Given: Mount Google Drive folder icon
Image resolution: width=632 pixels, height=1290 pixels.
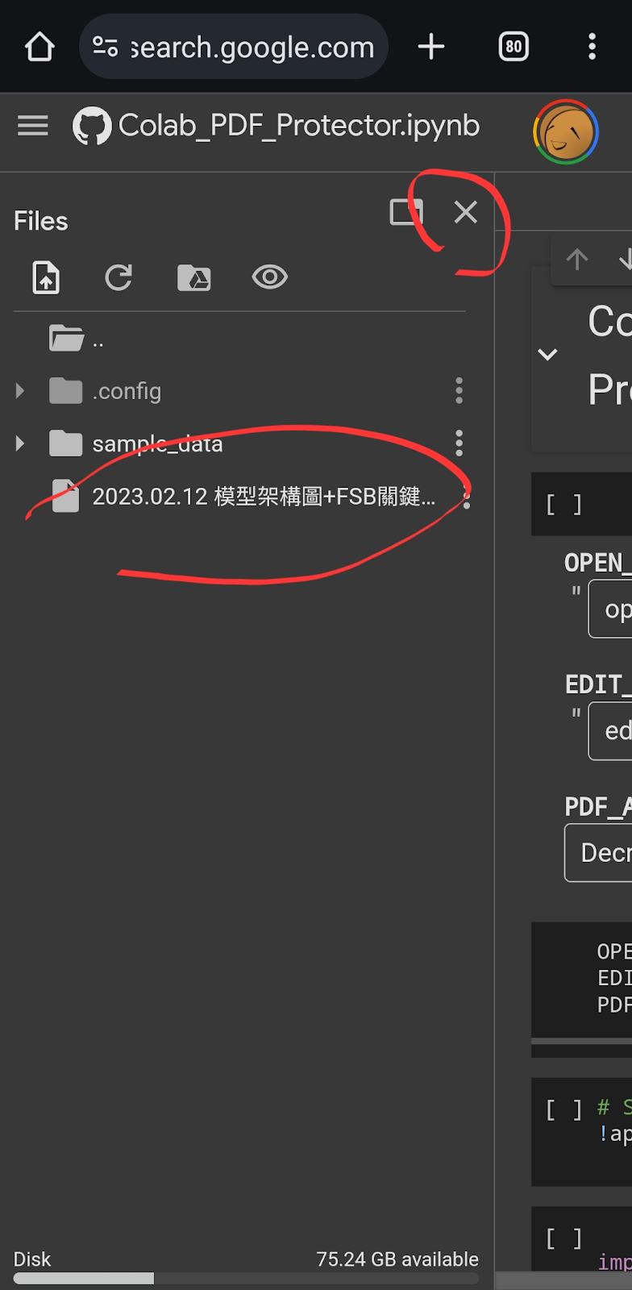Looking at the screenshot, I should [194, 277].
